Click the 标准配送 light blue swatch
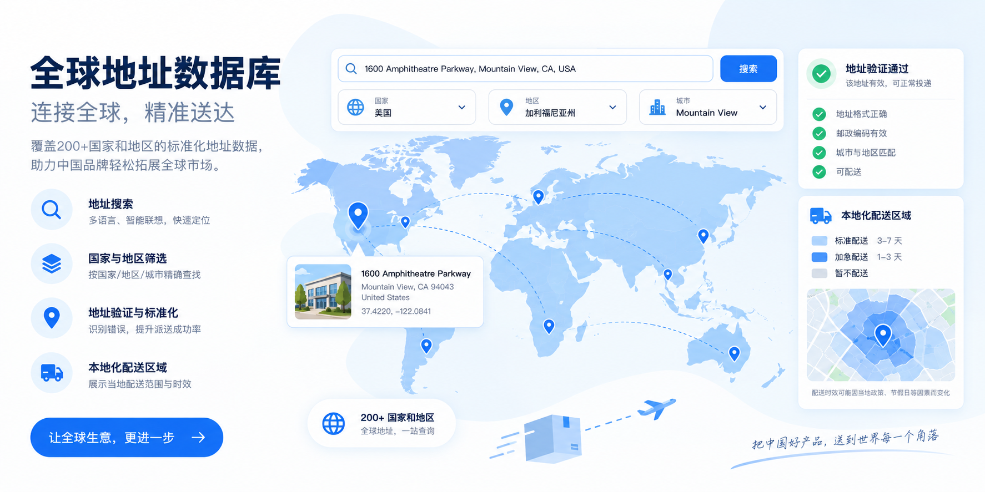Screen dimensions: 985x492 click(820, 241)
